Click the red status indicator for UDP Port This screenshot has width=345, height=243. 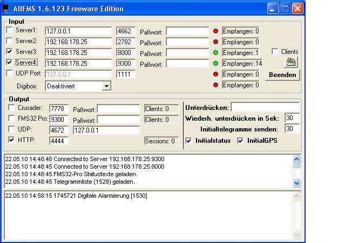click(x=215, y=74)
